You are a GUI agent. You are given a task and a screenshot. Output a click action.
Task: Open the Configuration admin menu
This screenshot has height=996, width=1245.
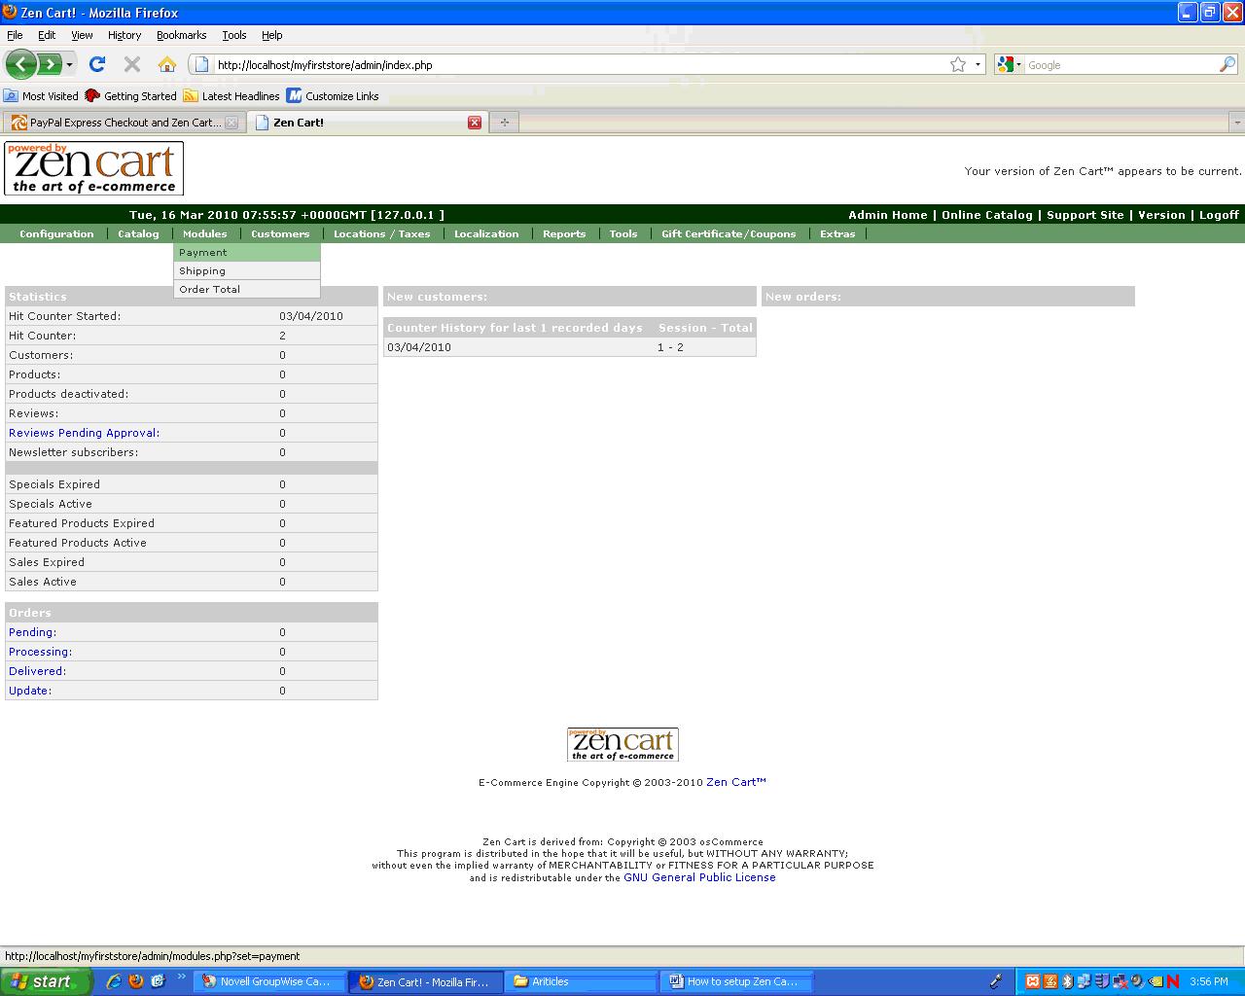[56, 234]
